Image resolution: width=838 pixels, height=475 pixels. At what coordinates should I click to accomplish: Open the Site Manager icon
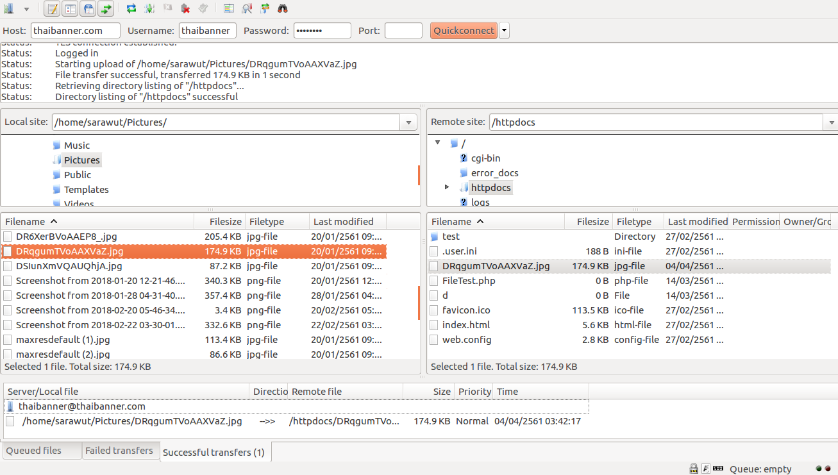[x=9, y=8]
